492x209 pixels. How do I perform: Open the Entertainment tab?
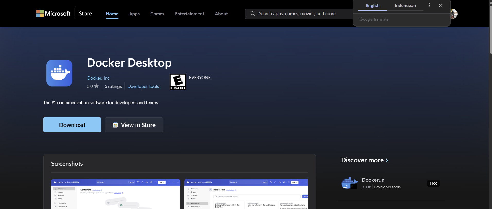[x=189, y=14]
